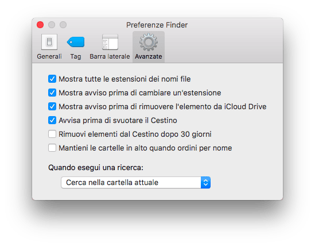315x246 pixels.
Task: Uncheck avviso prima di cambiare un'estensione
Action: tap(52, 93)
